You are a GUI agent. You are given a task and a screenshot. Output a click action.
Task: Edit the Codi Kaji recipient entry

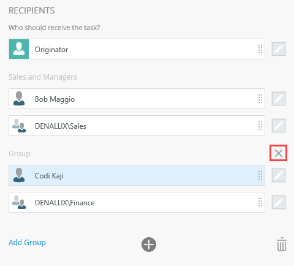tap(279, 175)
